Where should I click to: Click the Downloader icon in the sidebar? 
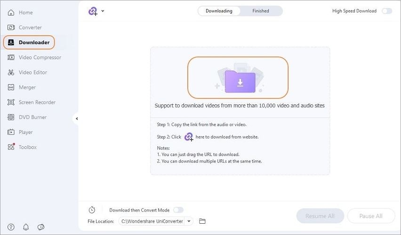point(11,42)
